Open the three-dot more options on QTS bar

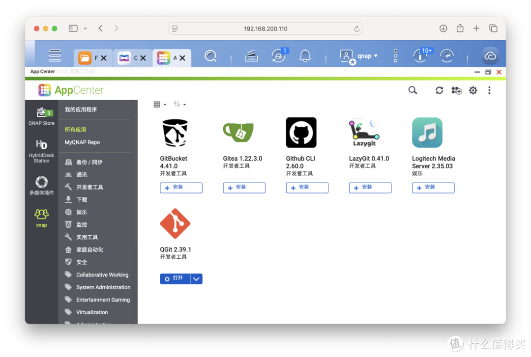coord(395,56)
